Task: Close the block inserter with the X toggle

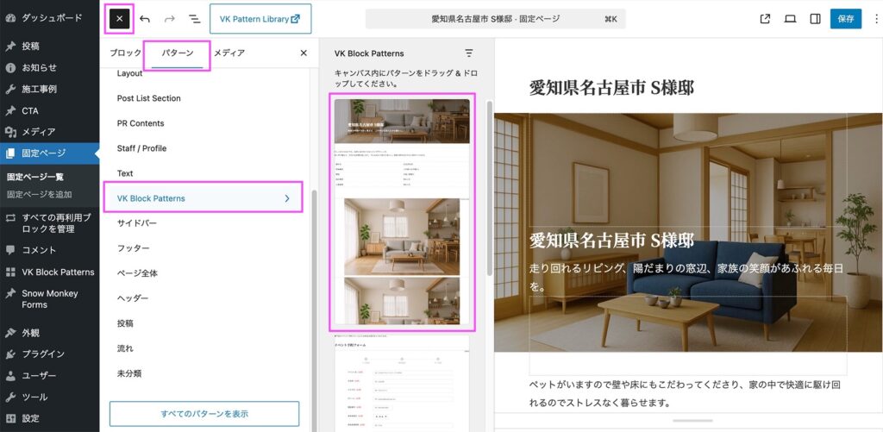Action: (x=119, y=18)
